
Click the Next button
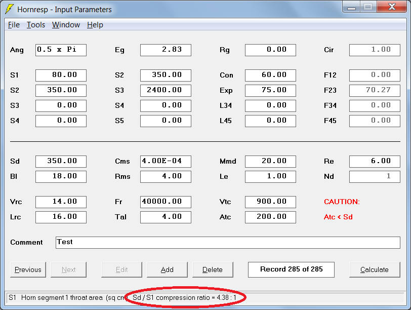[x=68, y=269]
